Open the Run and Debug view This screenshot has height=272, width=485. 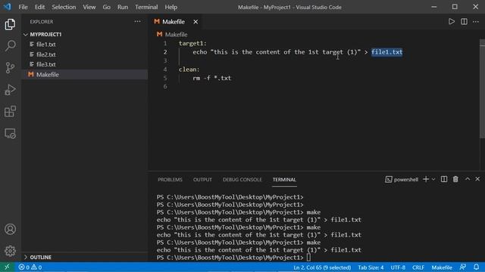10,90
